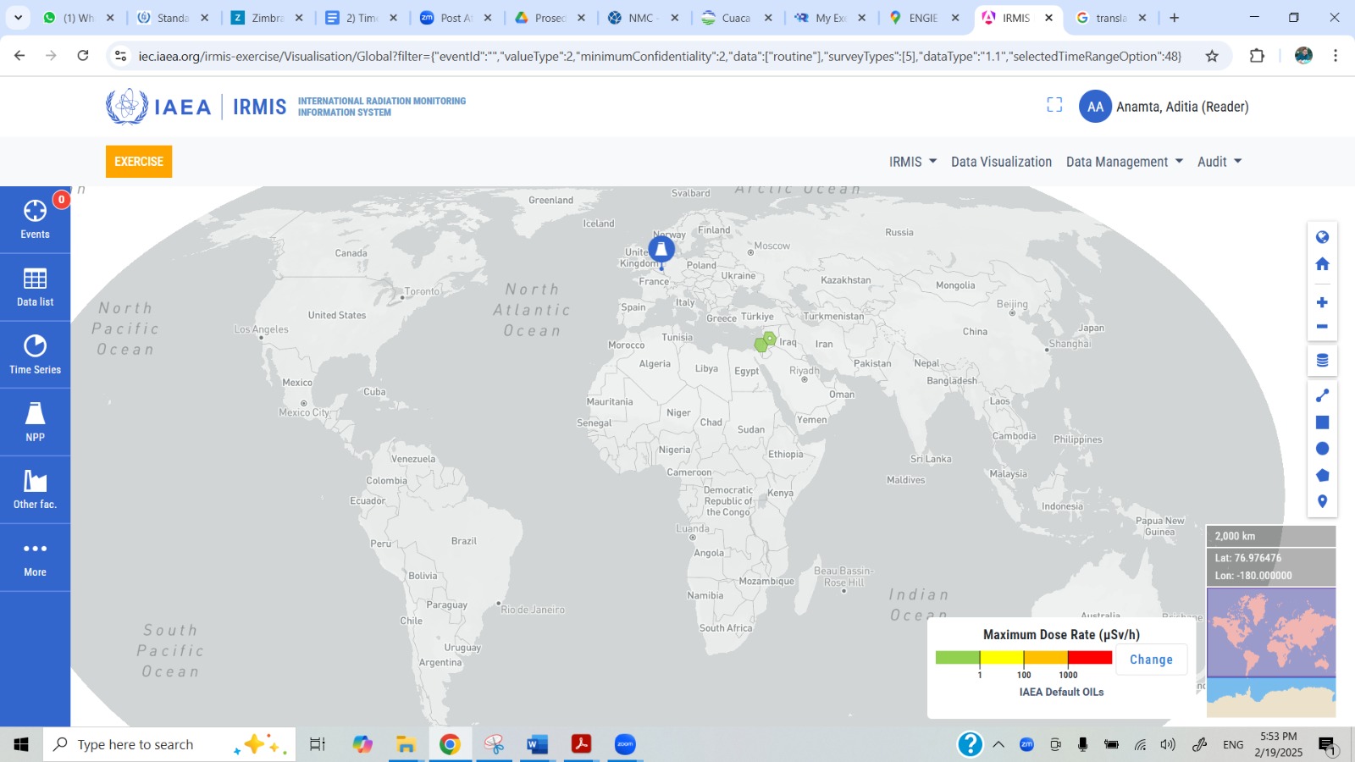Select the polygon draw tool
Screen dimensions: 1355x762
(x=1322, y=475)
